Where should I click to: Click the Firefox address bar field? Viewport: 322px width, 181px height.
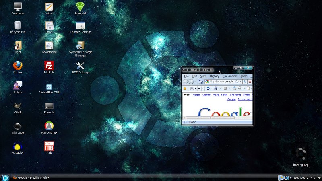click(223, 82)
